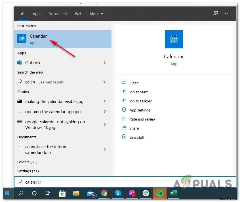Expand results for making the calendar visible.jpg
240x202 pixels.
[105, 102]
